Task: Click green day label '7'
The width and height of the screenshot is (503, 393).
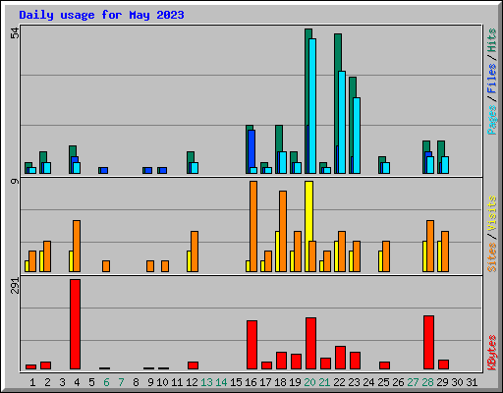Action: click(121, 382)
